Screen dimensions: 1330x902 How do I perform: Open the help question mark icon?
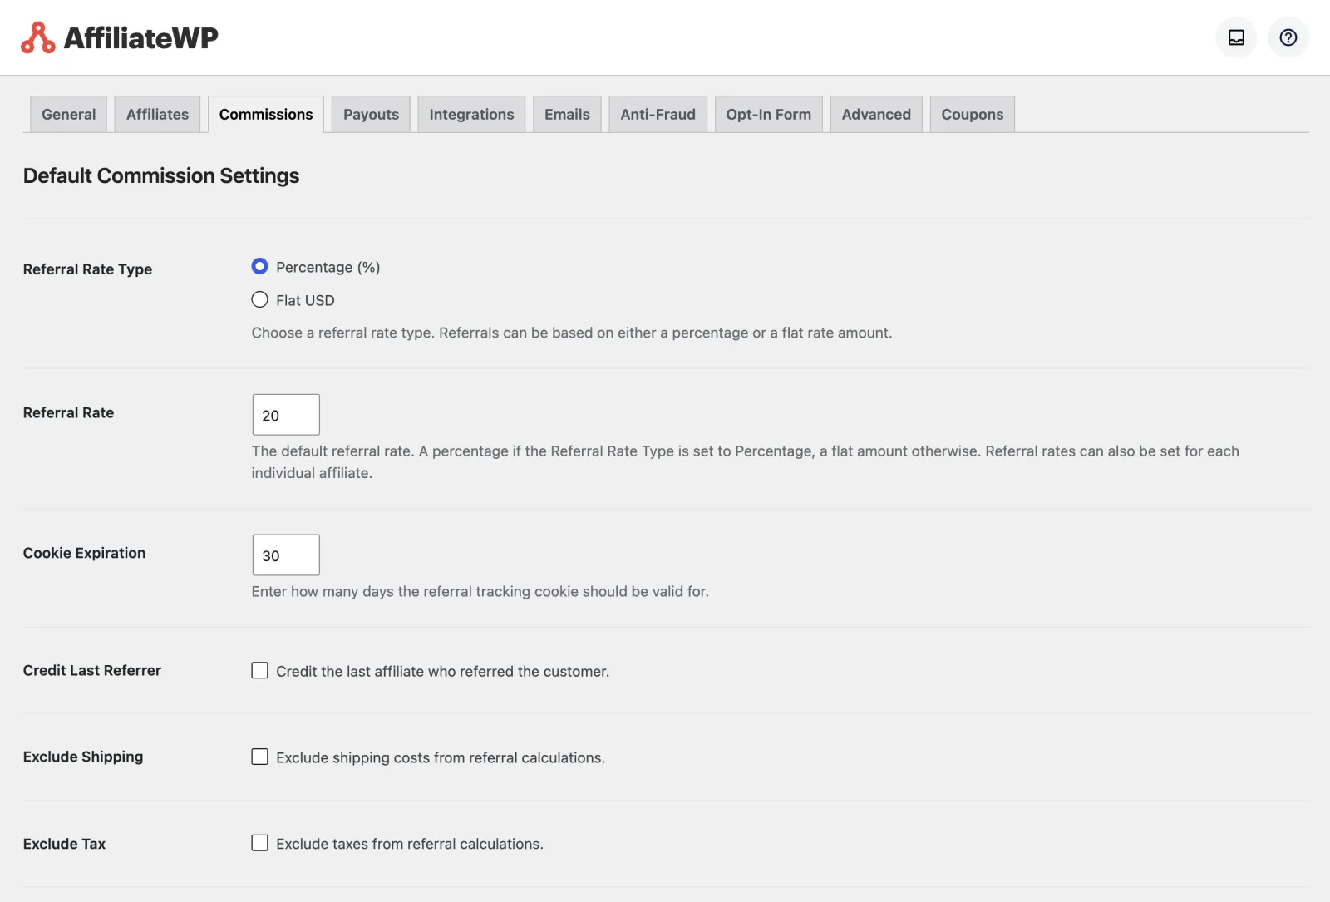pyautogui.click(x=1288, y=37)
